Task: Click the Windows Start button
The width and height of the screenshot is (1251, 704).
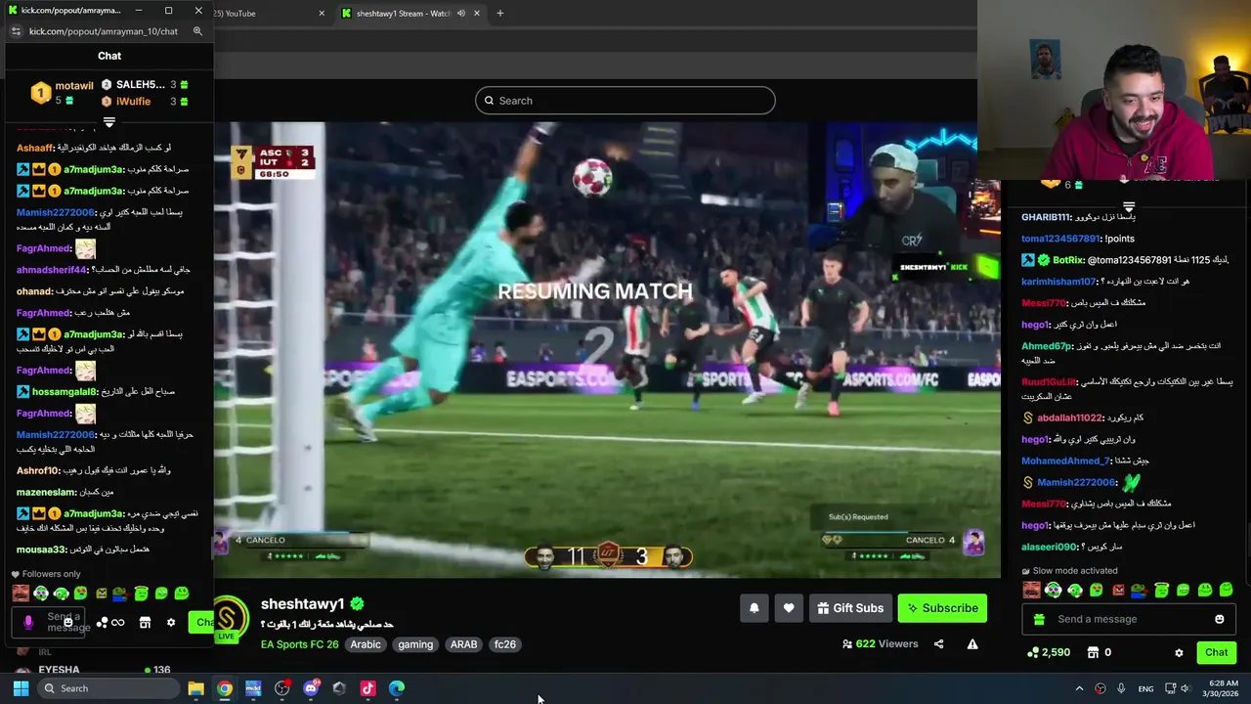Action: (21, 688)
